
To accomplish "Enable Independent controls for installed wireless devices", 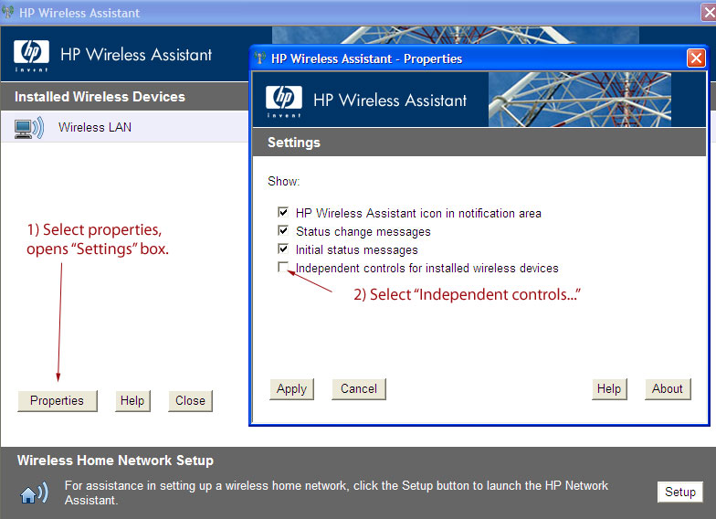I will point(283,268).
